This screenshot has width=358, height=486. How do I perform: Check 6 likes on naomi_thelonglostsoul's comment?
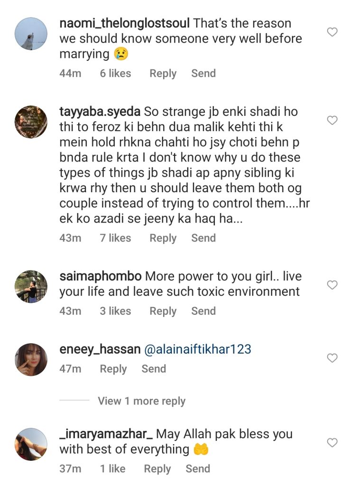point(116,73)
